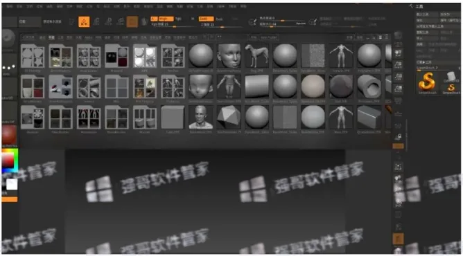Open the beige wax sphere project thumbnail

pyautogui.click(x=313, y=86)
